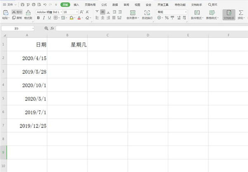This screenshot has height=172, width=248.
Task: Justify text in cell
Action: coord(114,18)
